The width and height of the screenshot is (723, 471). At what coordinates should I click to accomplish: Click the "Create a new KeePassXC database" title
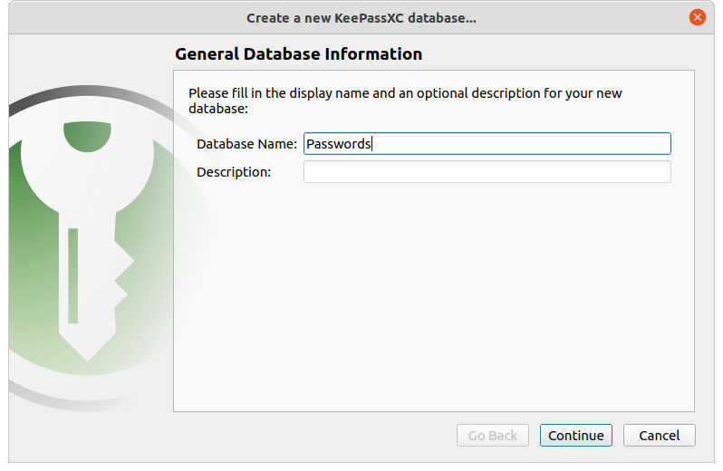(x=361, y=17)
